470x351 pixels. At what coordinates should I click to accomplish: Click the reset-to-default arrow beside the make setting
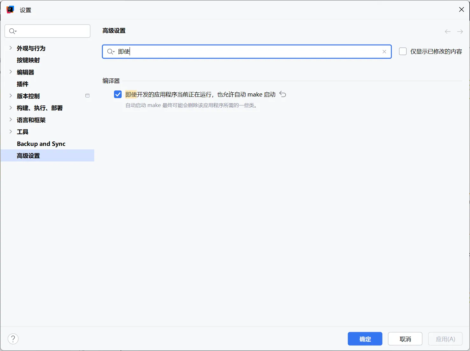tap(282, 94)
